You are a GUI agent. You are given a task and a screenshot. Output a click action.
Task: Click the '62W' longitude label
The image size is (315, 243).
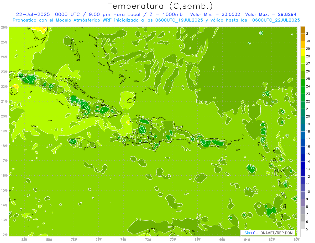[272, 239]
